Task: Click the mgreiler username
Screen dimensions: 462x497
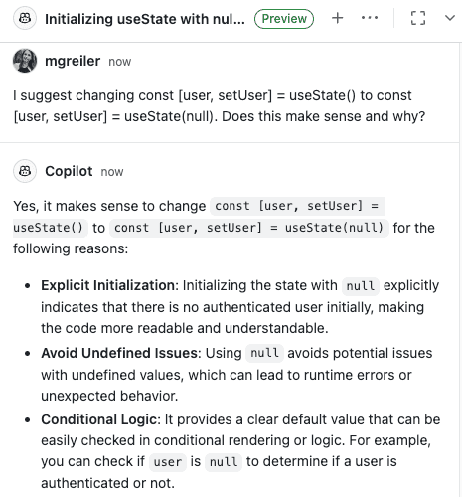Action: pyautogui.click(x=73, y=61)
